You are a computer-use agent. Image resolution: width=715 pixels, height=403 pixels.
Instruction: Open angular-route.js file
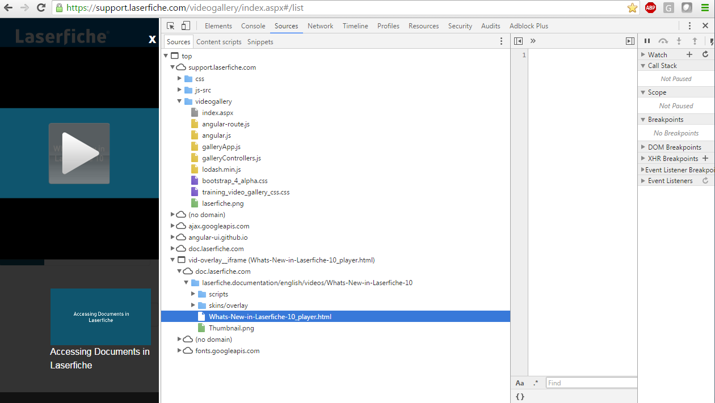point(226,124)
